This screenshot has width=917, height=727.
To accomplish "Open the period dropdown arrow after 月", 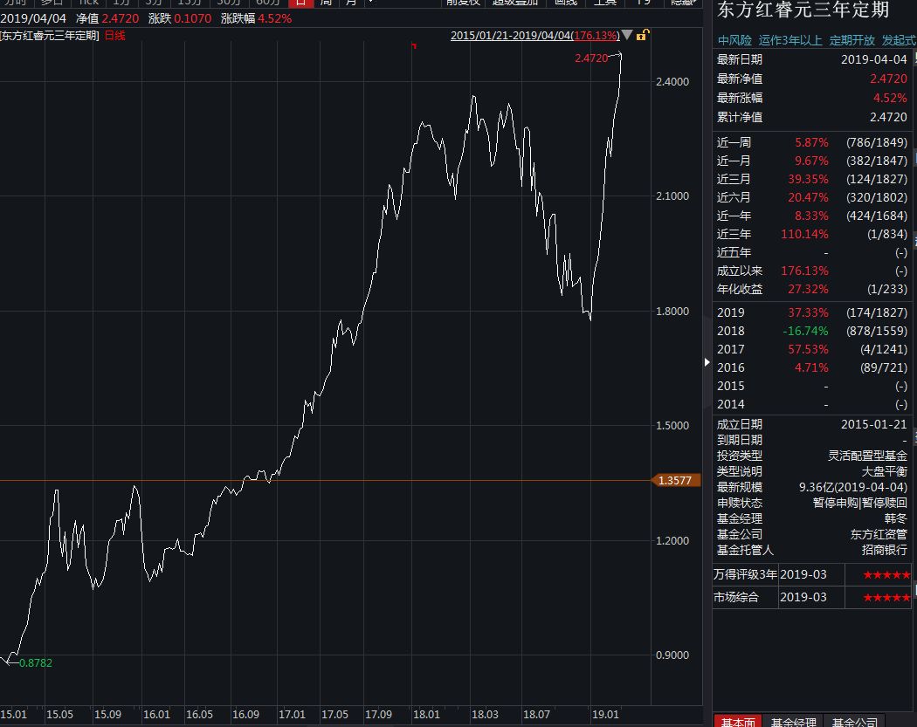I will tap(371, 3).
